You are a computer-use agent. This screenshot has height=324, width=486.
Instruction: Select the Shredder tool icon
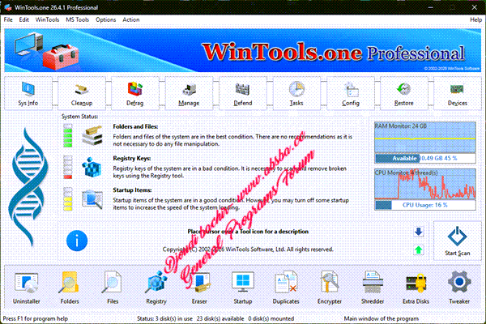click(373, 288)
